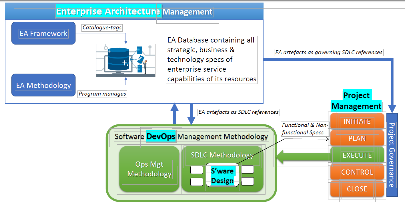The height and width of the screenshot is (204, 405).
Task: Click the green EXECUTE phase block
Action: [357, 155]
